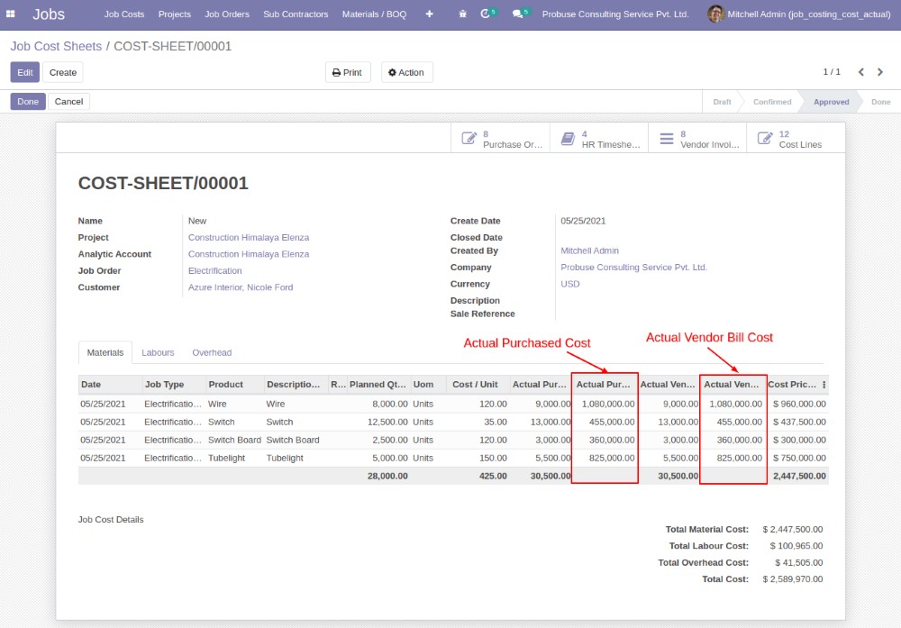The width and height of the screenshot is (901, 628).
Task: Open the Sub Contractors menu
Action: 296,14
